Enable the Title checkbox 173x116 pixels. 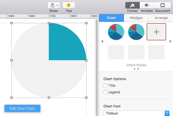(105, 86)
